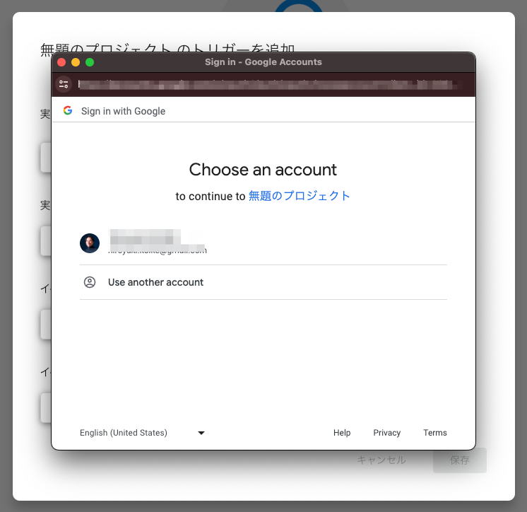Click the Google G logo
Screen dimensions: 527x512
(68, 110)
